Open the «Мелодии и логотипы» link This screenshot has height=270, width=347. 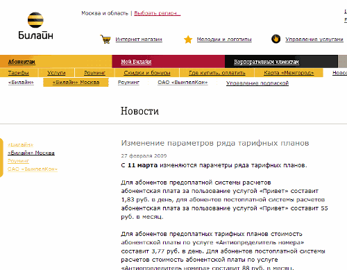[x=224, y=40]
